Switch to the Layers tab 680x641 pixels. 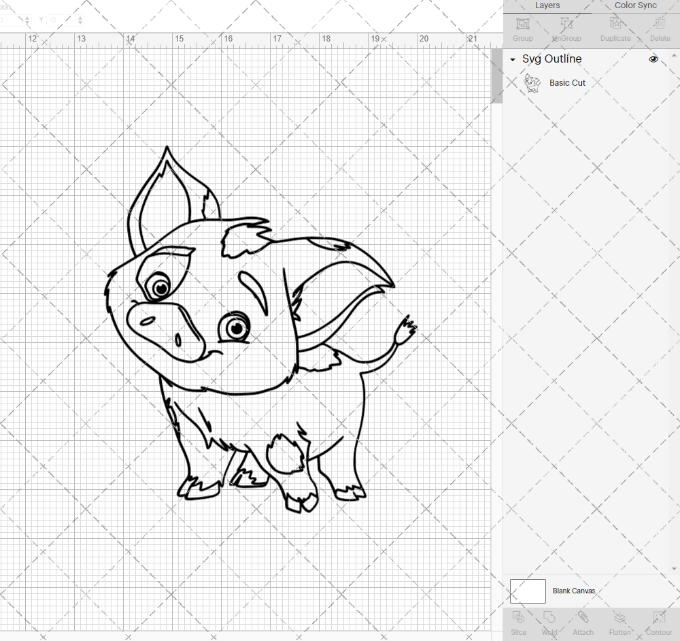coord(547,5)
